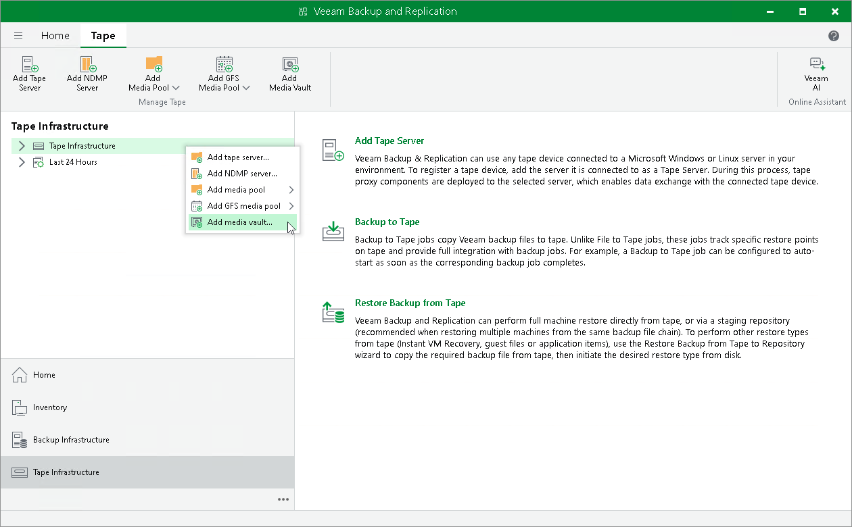Click the Add GFS media pool context icon
Viewport: 852px width, 527px height.
197,206
